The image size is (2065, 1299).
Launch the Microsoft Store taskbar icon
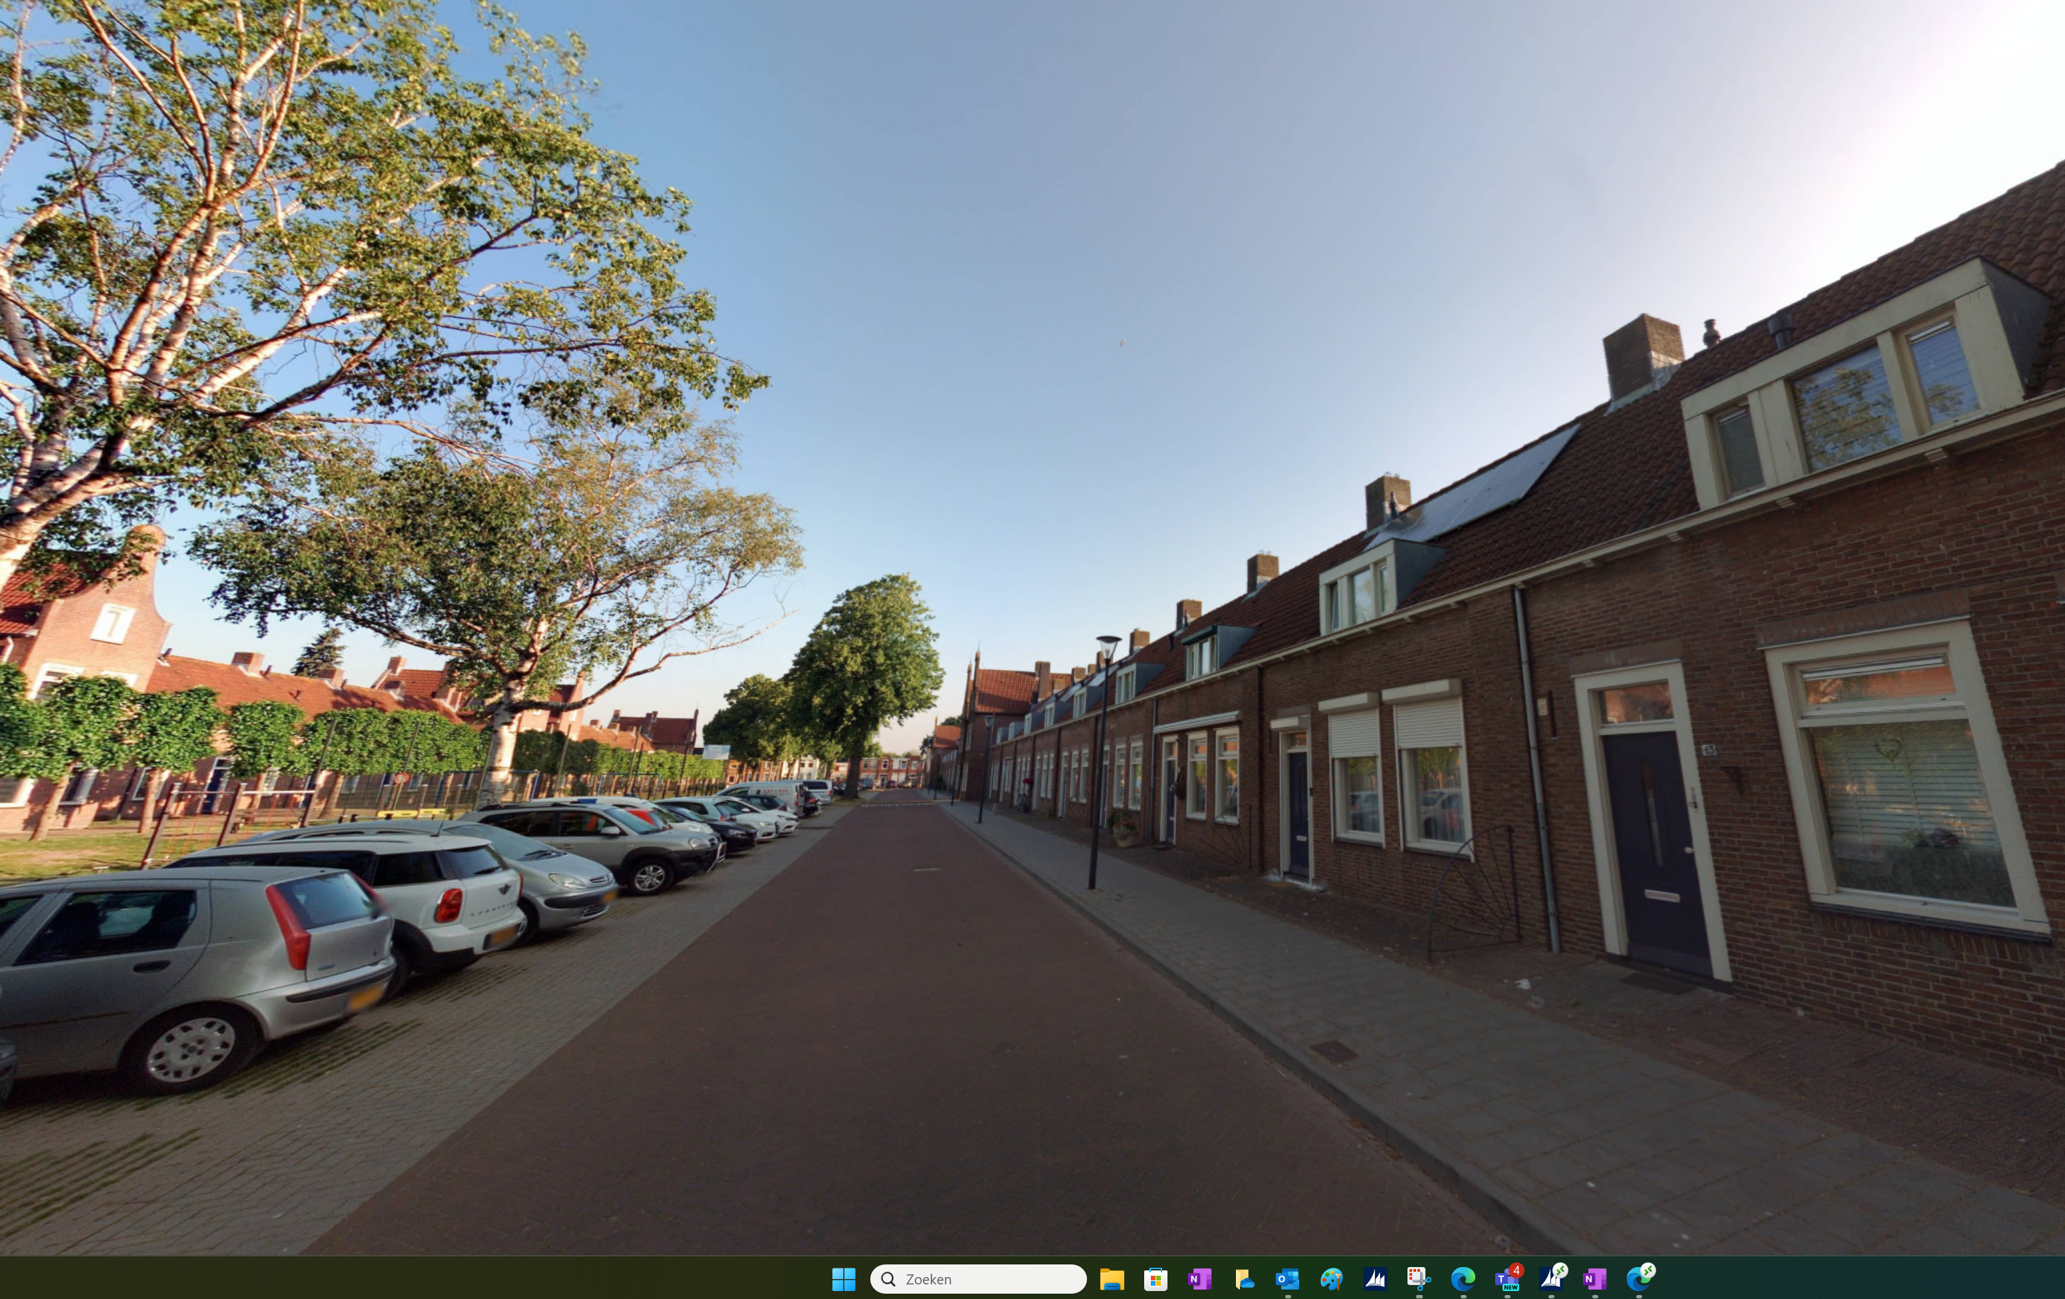1155,1278
